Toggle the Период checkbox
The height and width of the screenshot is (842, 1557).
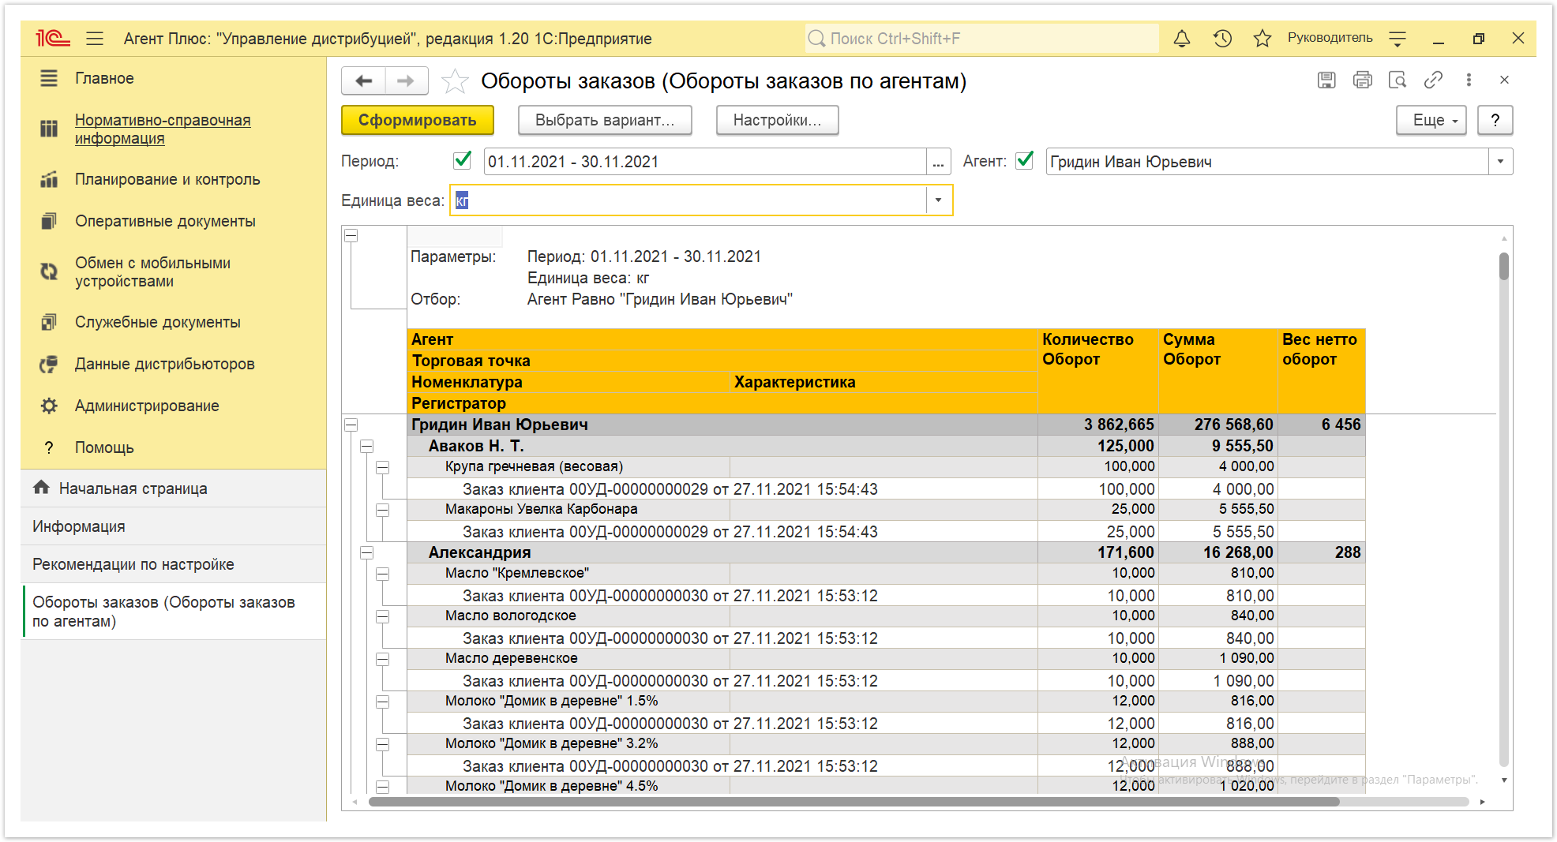click(463, 160)
